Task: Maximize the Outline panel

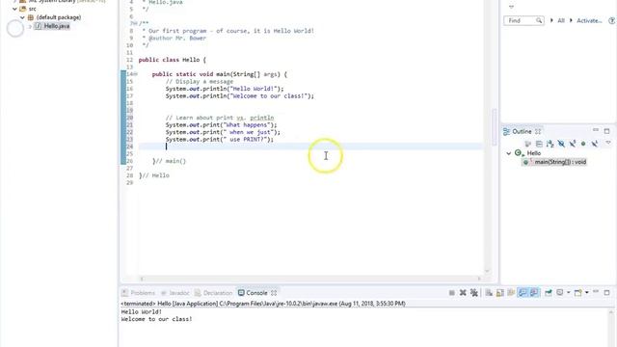Action: (x=606, y=131)
